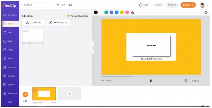The width and height of the screenshot is (212, 108).
Task: Click the preview progress bar
Action: [x=151, y=77]
